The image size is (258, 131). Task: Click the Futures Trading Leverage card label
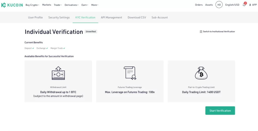click(x=130, y=87)
